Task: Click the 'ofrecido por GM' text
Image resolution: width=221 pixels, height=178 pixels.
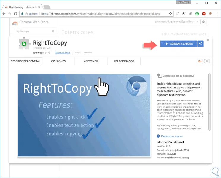Action: [42, 48]
